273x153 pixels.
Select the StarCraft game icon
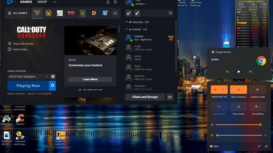pyautogui.click(x=105, y=13)
